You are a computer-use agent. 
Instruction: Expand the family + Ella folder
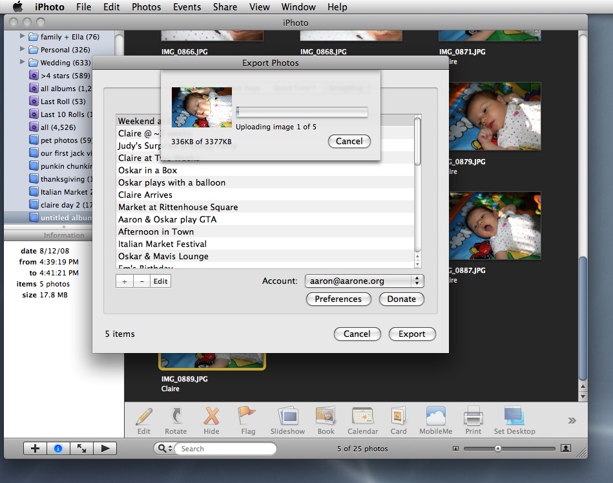(x=23, y=37)
